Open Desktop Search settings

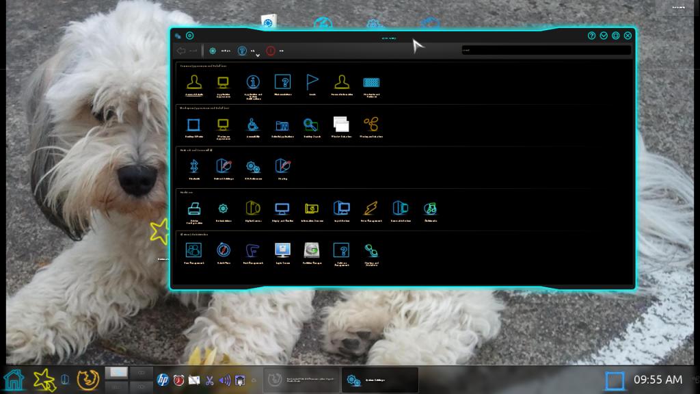pos(312,126)
